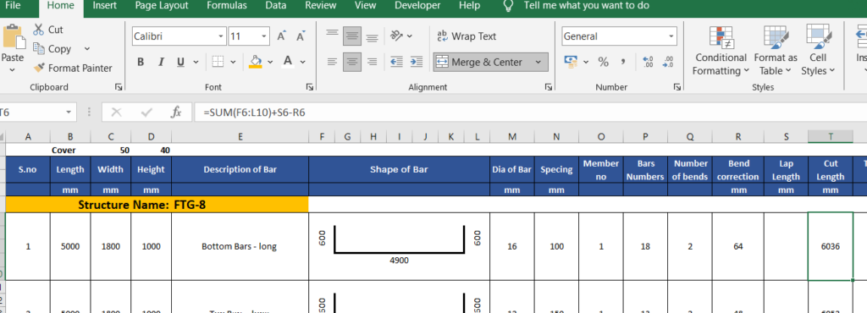This screenshot has width=867, height=313.
Task: Toggle Italic formatting
Action: (161, 62)
